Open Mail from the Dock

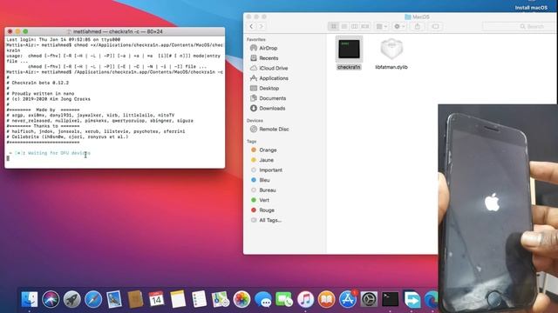(x=114, y=299)
